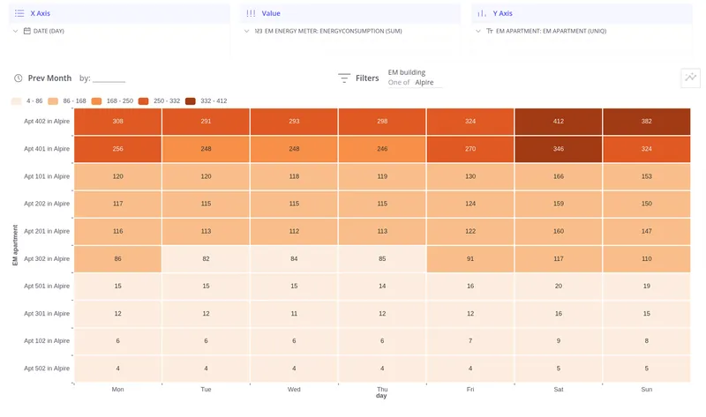Expand the EM APARTMENT (UNIQ) field chevron

pyautogui.click(x=478, y=31)
